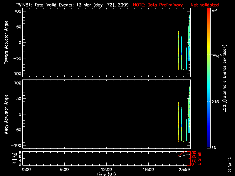Click the 'Away Actuator Angle' axis label
Screen dimensions: 235x176
(x=6, y=114)
